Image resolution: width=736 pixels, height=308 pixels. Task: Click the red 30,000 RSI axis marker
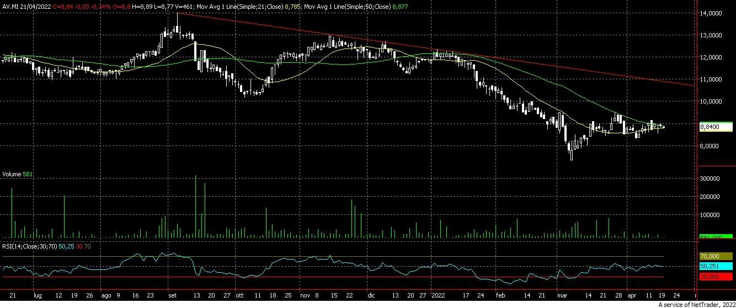point(716,275)
